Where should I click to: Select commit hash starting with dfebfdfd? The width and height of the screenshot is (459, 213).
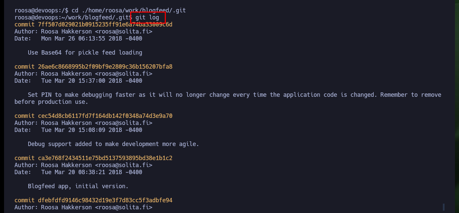[x=105, y=200]
